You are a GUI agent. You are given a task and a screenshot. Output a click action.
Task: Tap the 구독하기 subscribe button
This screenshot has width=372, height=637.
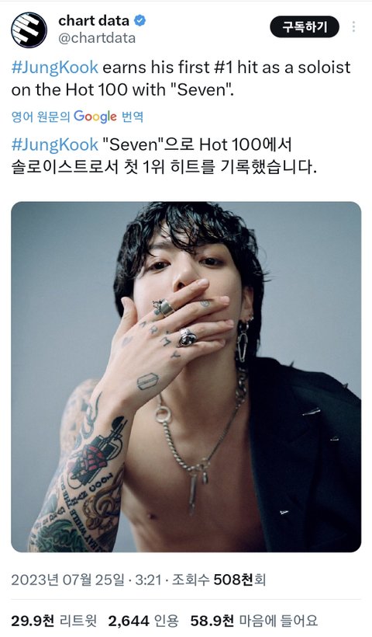point(305,27)
